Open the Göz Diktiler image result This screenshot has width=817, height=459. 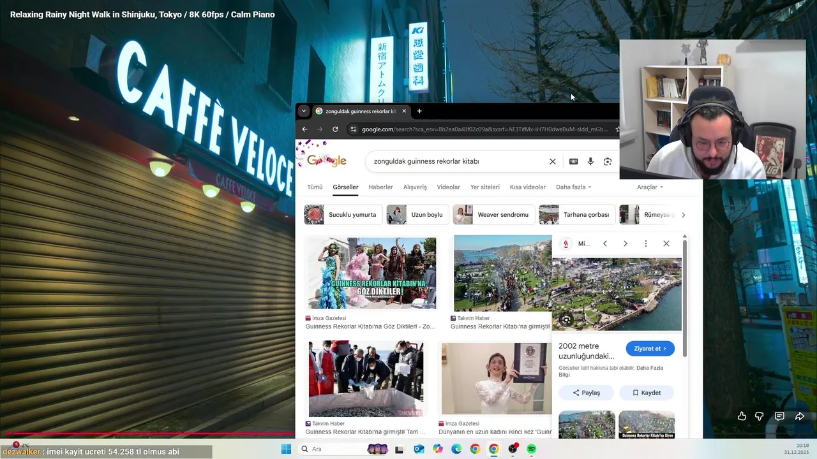(372, 273)
